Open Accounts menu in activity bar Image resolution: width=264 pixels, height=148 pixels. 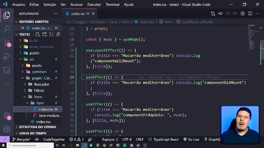point(7,116)
